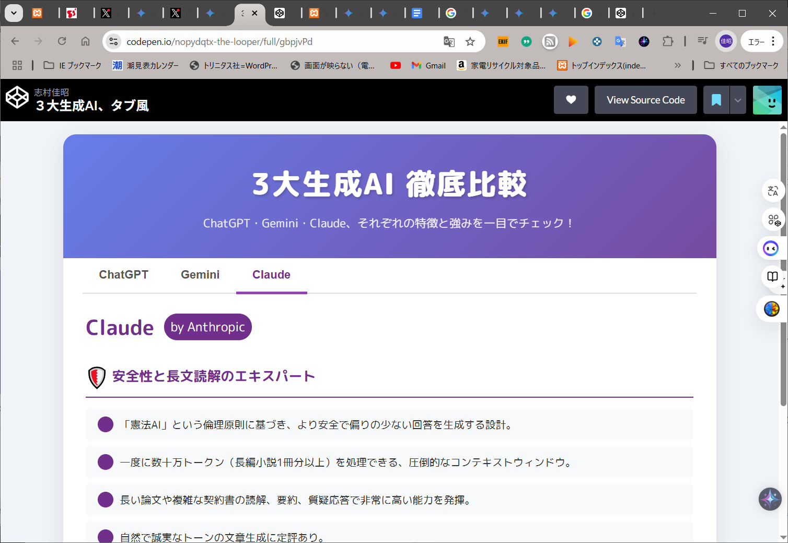Save the pen with the bookmark button

[716, 100]
